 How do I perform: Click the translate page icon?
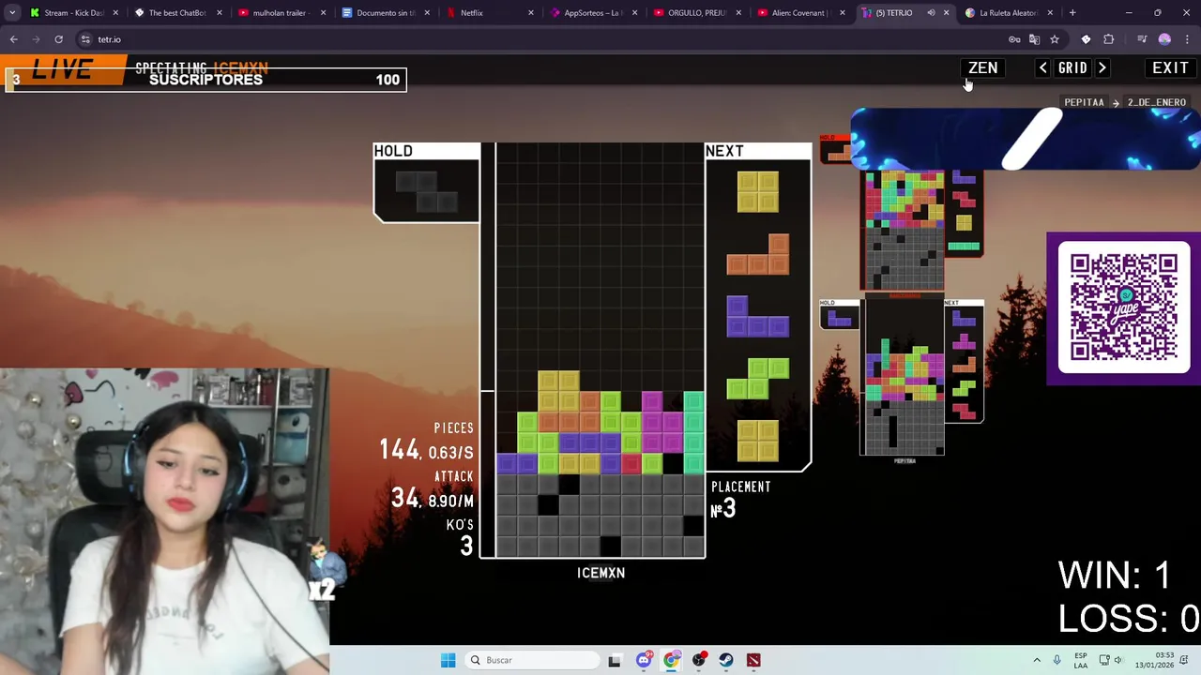(1034, 39)
